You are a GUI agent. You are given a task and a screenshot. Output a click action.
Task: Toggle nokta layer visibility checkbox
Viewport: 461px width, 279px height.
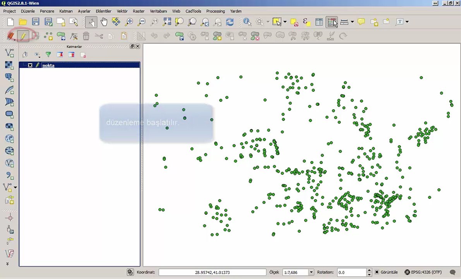30,65
